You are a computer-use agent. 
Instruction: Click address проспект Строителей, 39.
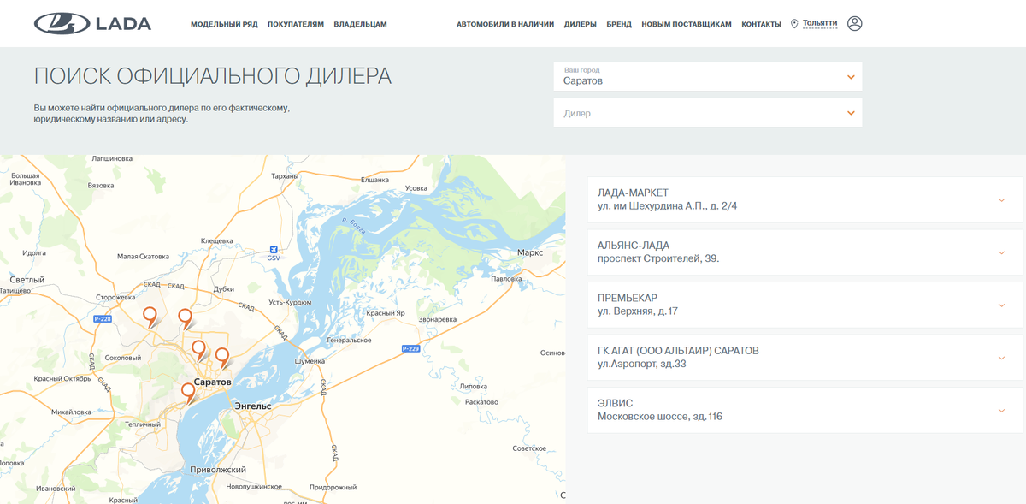point(658,258)
